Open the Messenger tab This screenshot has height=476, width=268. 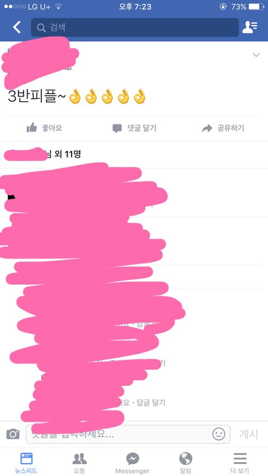coord(132,463)
